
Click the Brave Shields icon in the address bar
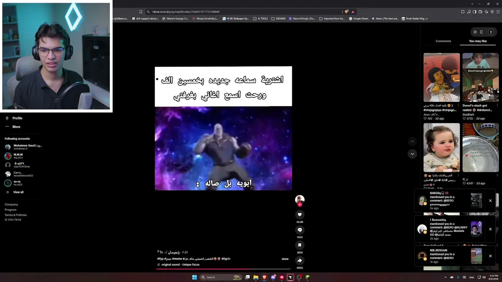click(347, 12)
